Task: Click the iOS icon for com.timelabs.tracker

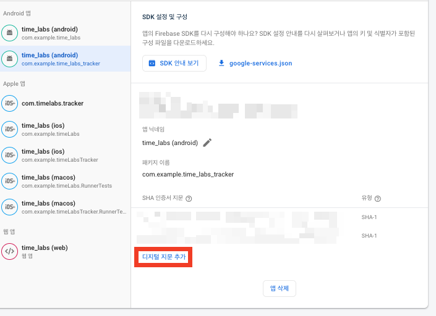Action: (10, 103)
